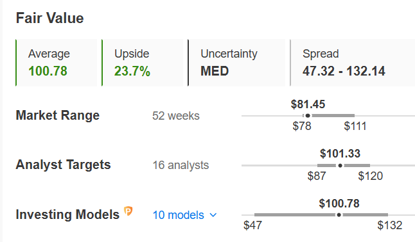Click the $101.33 analyst target value

pos(340,154)
